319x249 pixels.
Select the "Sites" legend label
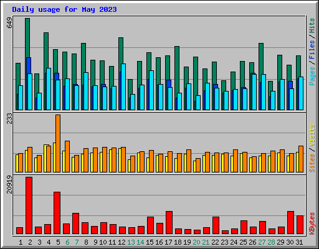point(312,163)
